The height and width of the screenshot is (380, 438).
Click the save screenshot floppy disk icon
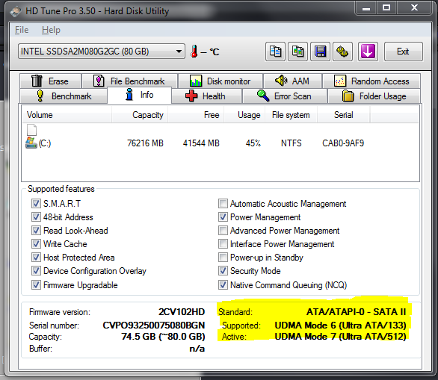[x=320, y=52]
